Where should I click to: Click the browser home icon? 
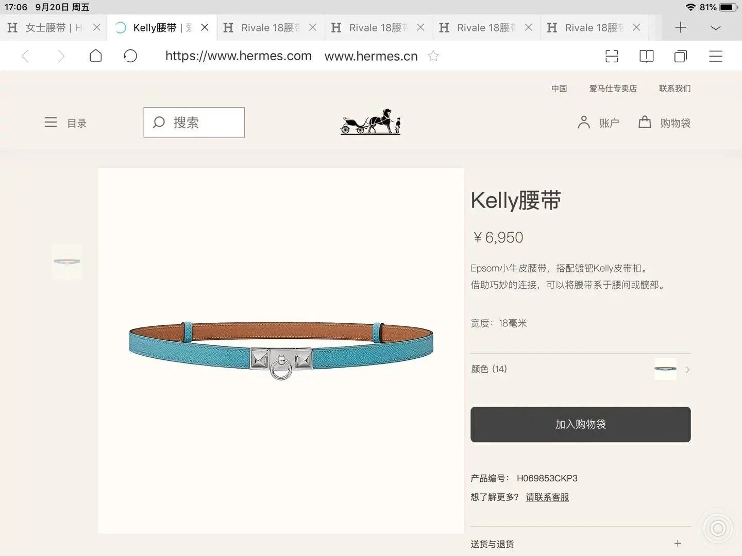click(x=95, y=56)
